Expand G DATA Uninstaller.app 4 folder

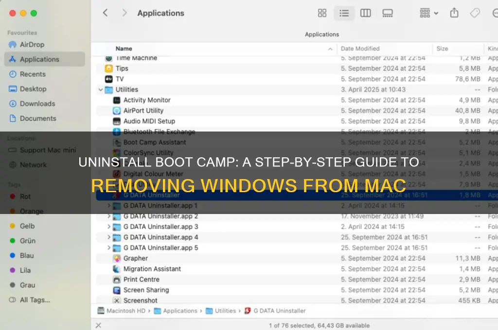pos(108,237)
